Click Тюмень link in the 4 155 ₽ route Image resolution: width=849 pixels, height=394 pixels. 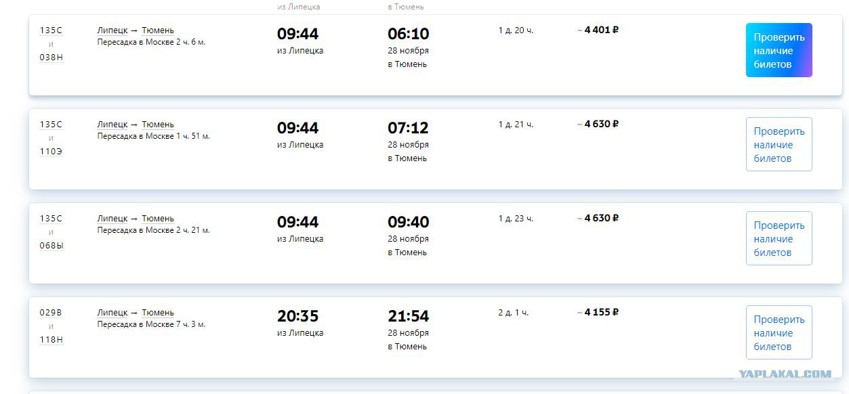pos(158,313)
